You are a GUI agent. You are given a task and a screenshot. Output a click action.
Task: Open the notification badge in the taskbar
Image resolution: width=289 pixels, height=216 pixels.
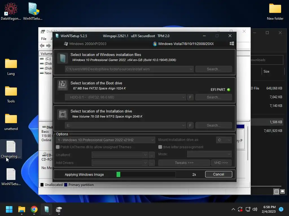pyautogui.click(x=281, y=209)
